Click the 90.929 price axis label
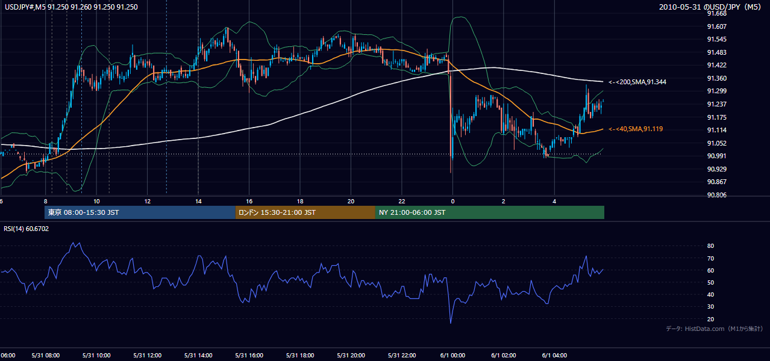Viewport: 770px width, 361px height. pyautogui.click(x=717, y=169)
